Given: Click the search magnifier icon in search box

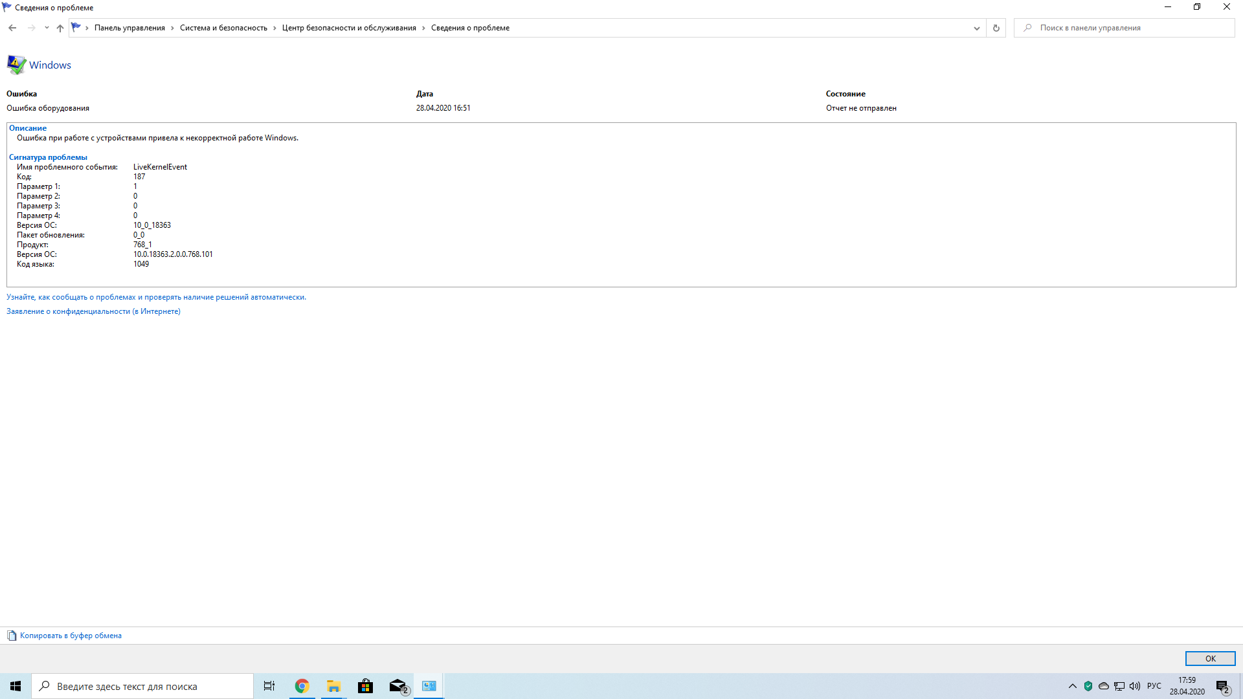Looking at the screenshot, I should tap(1027, 28).
